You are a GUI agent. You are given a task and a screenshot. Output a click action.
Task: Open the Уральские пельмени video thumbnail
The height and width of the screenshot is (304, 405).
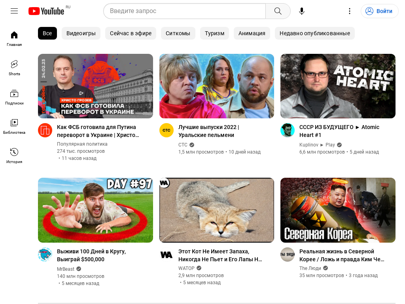(217, 86)
